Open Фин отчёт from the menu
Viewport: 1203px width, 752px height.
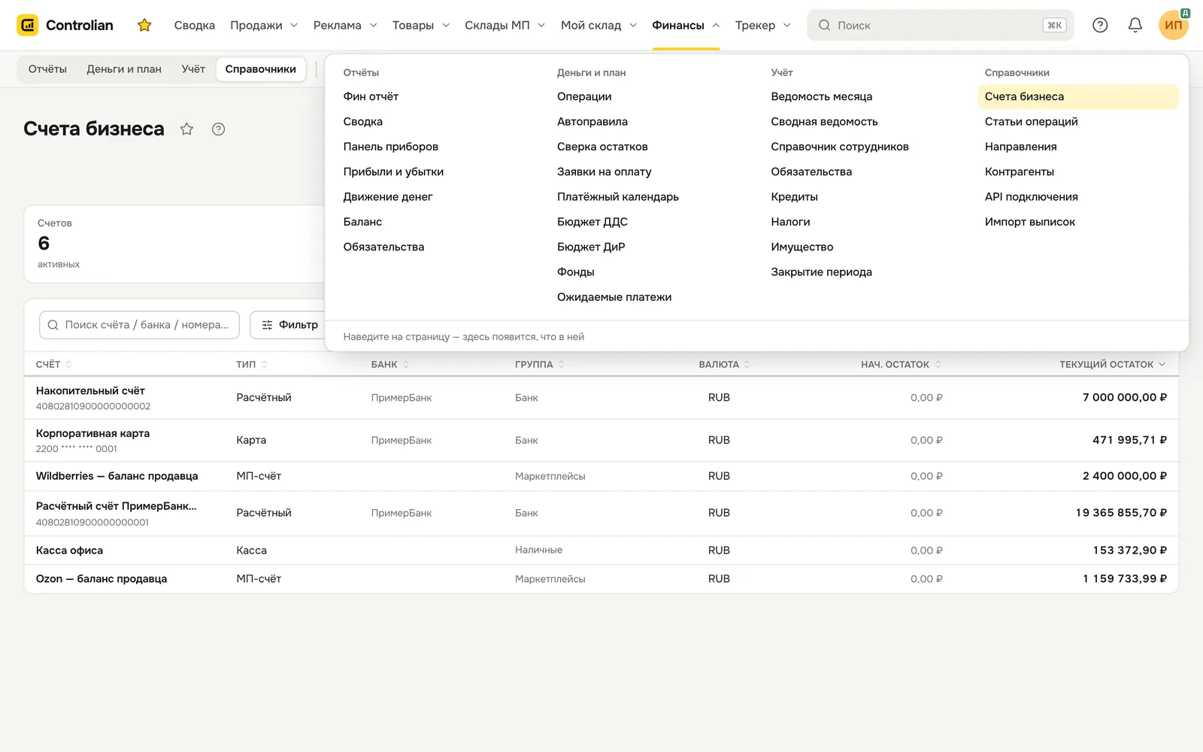[x=371, y=96]
